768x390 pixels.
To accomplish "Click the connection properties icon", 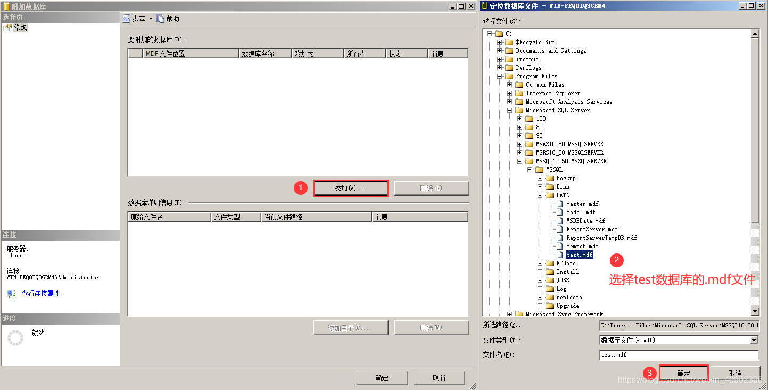I will tap(11, 293).
